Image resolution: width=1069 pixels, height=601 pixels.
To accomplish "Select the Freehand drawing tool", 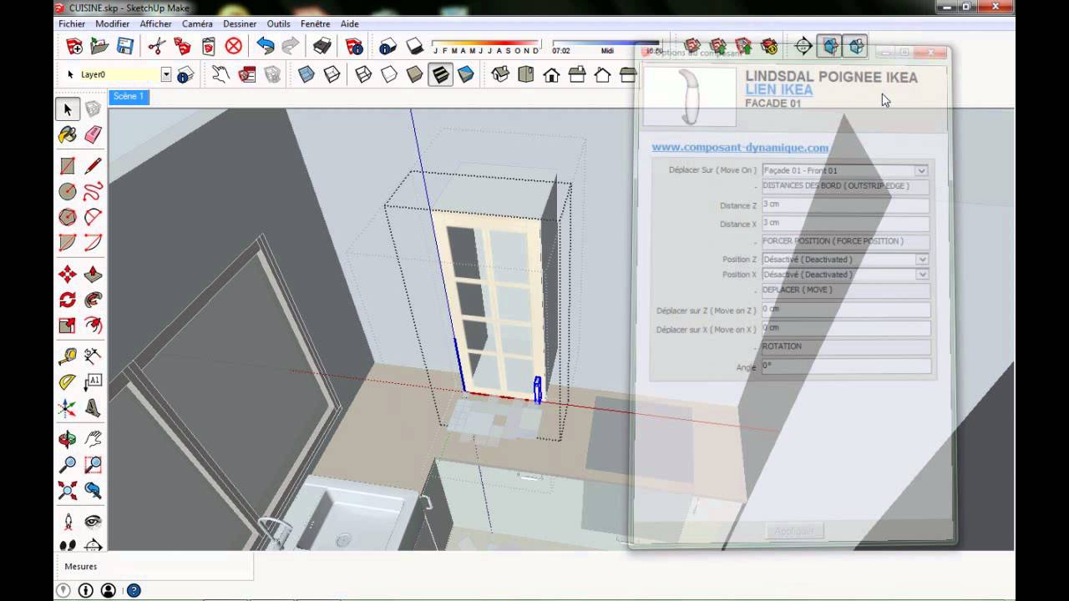I will [x=93, y=192].
